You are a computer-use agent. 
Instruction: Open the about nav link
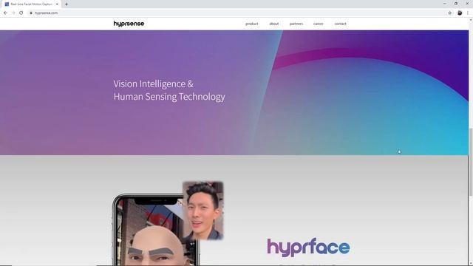[274, 24]
